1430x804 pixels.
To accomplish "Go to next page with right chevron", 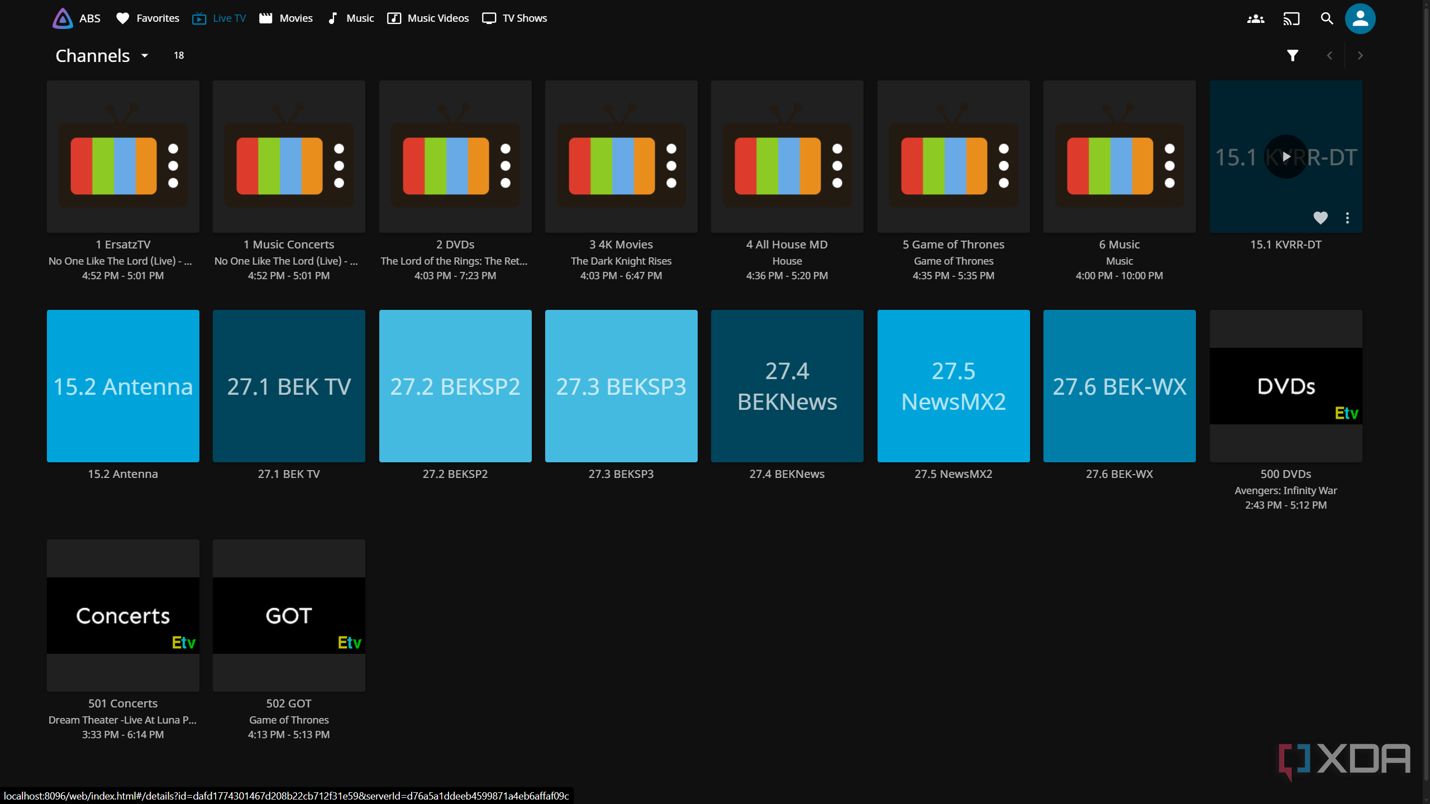I will click(x=1360, y=55).
